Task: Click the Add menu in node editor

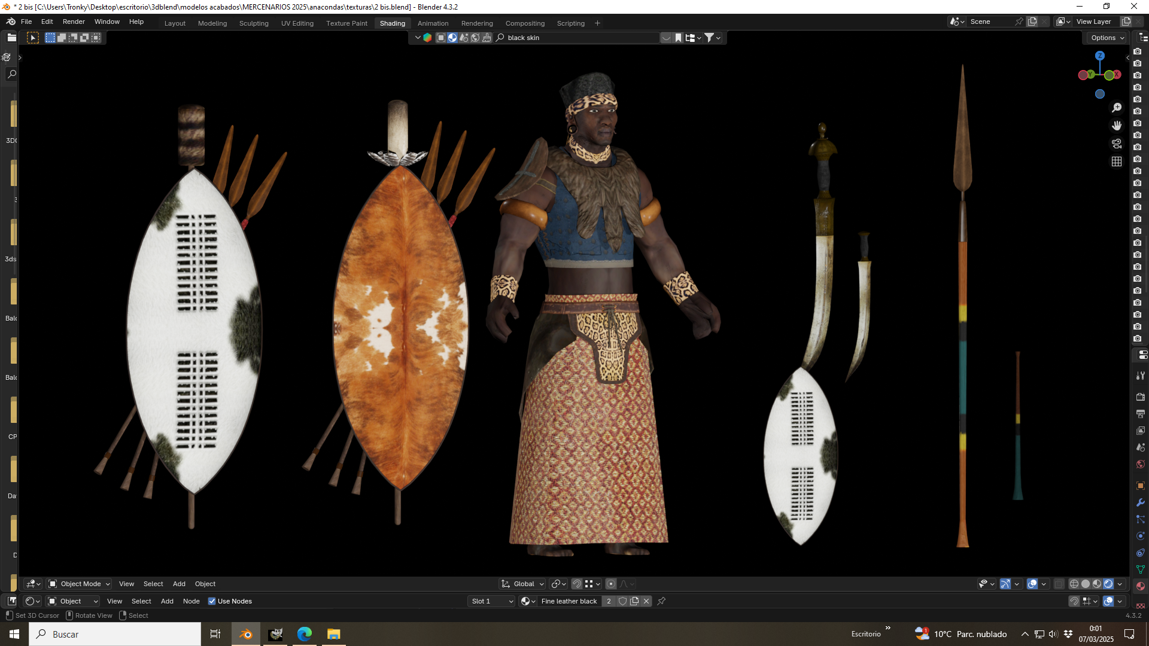Action: [x=167, y=601]
